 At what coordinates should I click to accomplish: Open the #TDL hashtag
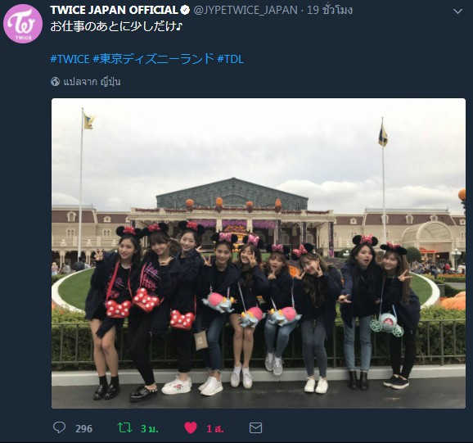230,58
